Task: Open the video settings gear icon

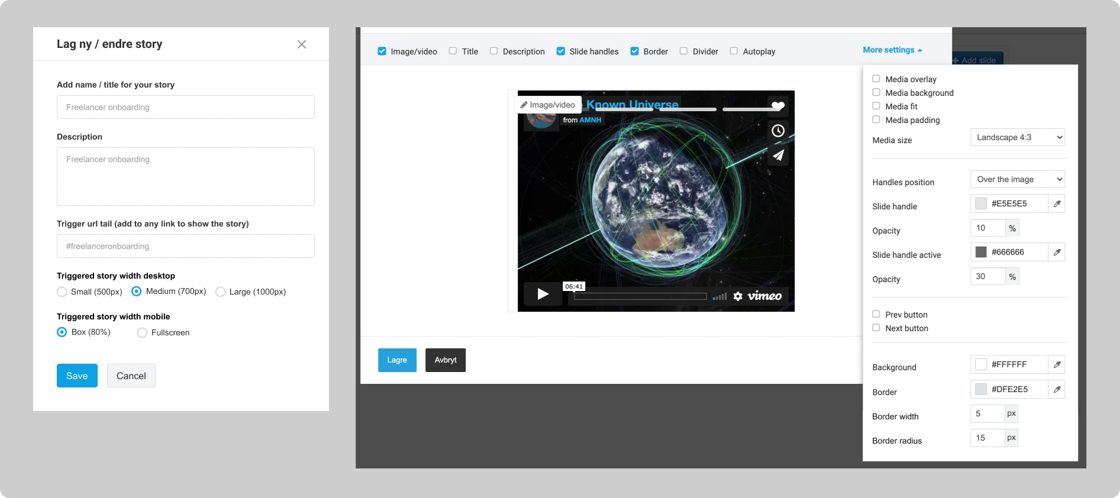Action: [738, 296]
